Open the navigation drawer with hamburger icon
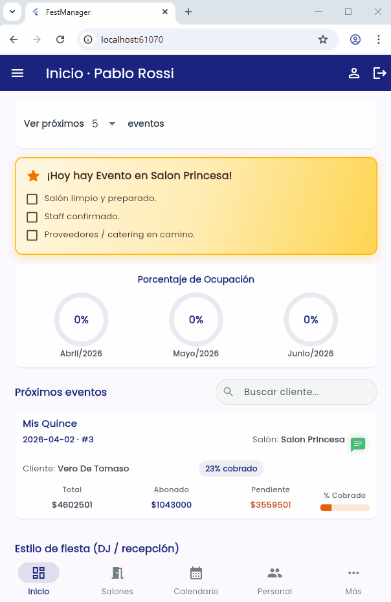Screen dimensions: 391x602 [17, 73]
